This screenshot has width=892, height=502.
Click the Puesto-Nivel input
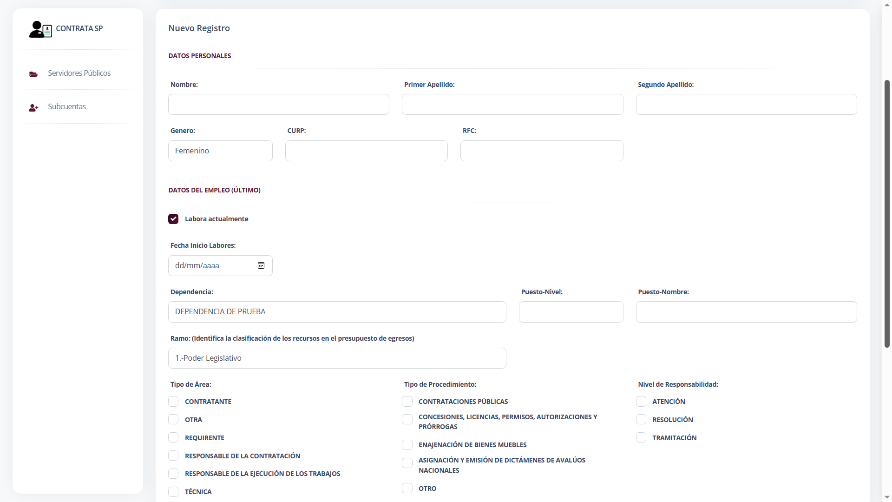571,312
